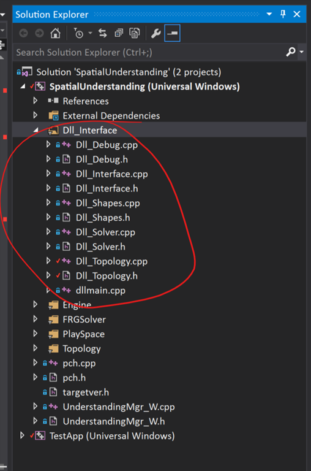Image resolution: width=311 pixels, height=471 pixels.
Task: Expand the References node
Action: point(35,101)
